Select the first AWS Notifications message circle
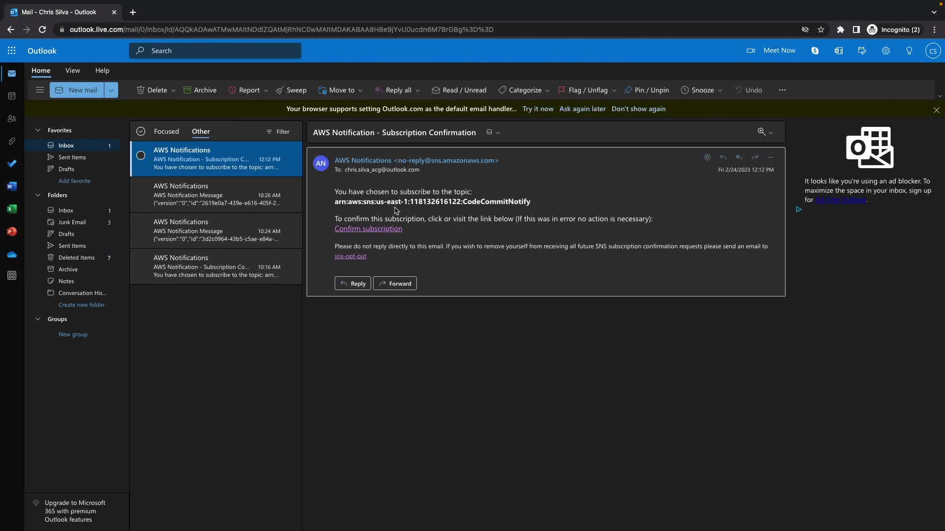This screenshot has height=531, width=945. click(141, 156)
